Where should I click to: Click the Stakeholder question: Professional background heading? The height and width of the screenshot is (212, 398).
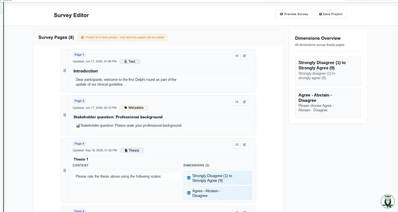[x=118, y=117]
